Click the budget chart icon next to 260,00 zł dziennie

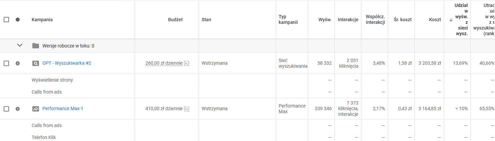tap(187, 63)
